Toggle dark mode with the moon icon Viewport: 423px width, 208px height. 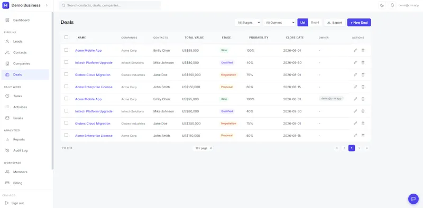coord(382,5)
